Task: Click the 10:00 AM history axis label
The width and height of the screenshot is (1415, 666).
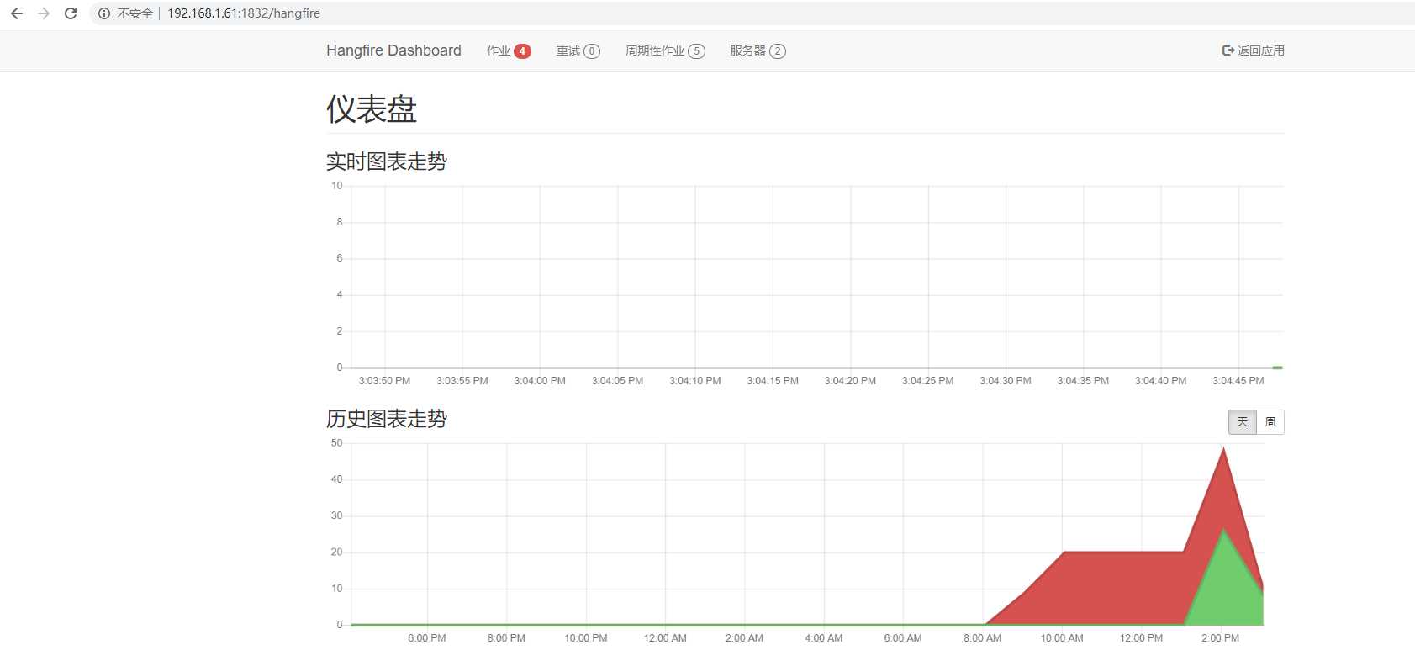Action: click(x=1062, y=638)
